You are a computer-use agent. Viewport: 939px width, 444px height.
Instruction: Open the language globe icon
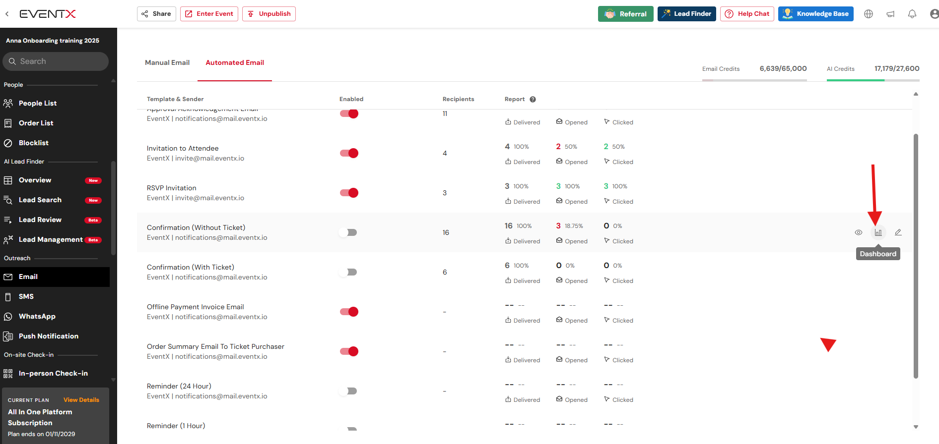tap(868, 14)
